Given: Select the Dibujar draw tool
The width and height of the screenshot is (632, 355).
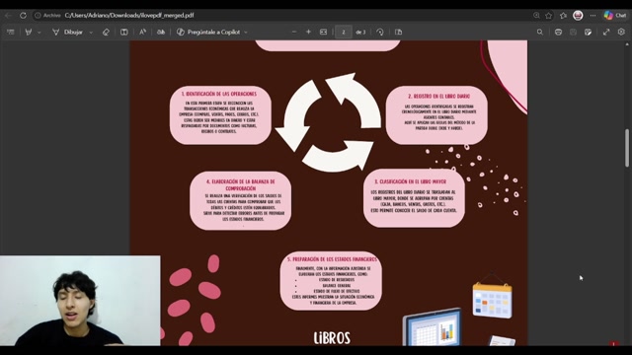Looking at the screenshot, I should tap(68, 32).
